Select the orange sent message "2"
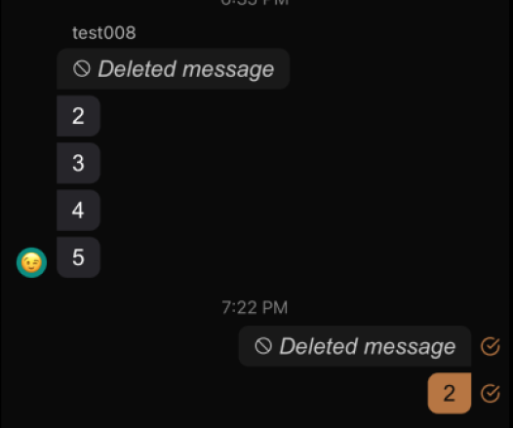The width and height of the screenshot is (513, 428). click(450, 393)
